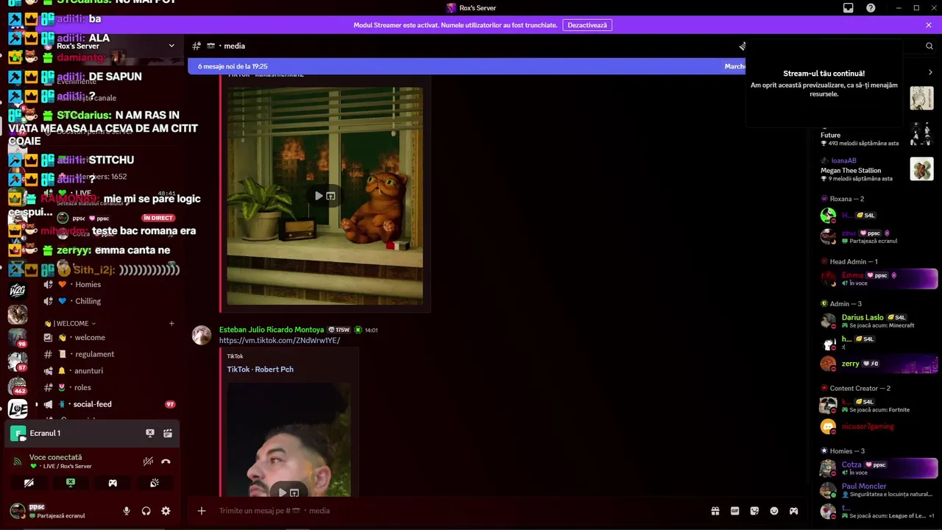Deafen with the headphones icon

point(146,511)
